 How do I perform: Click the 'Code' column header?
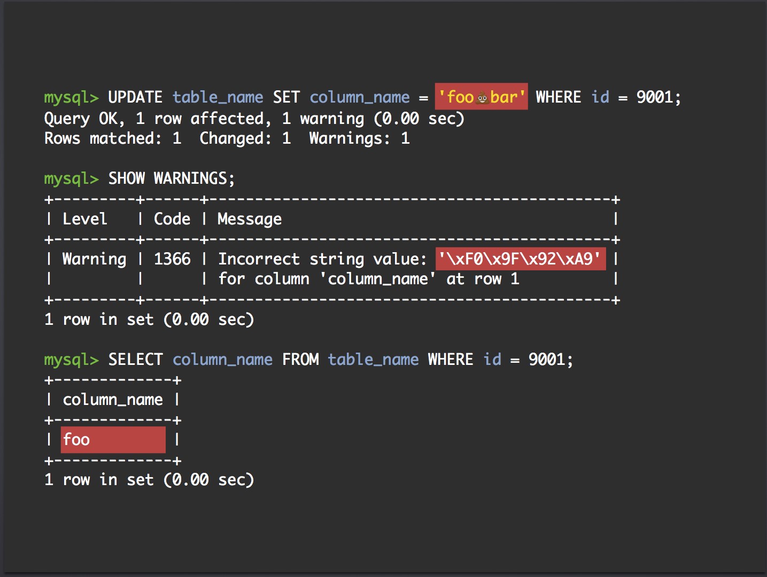[x=172, y=219]
